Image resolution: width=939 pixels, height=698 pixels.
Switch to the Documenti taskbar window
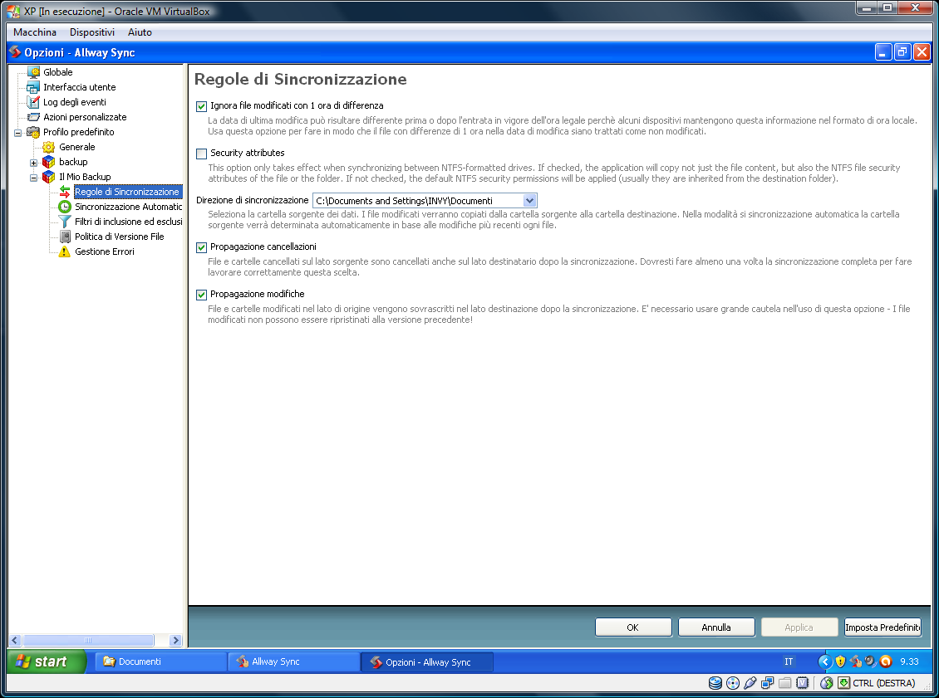click(x=160, y=661)
